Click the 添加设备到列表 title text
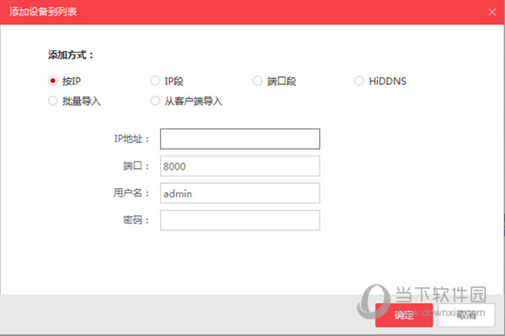 tap(43, 12)
